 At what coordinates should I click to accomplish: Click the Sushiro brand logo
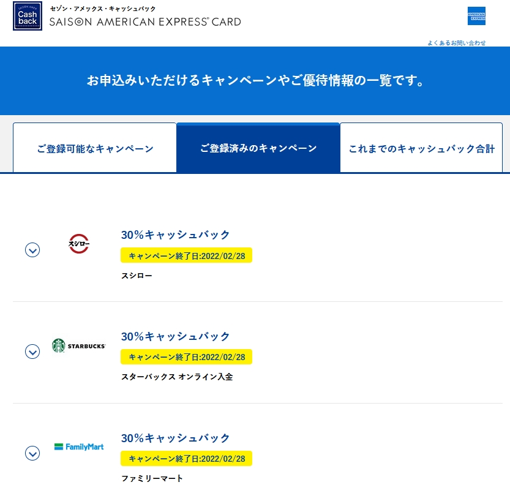coord(79,243)
